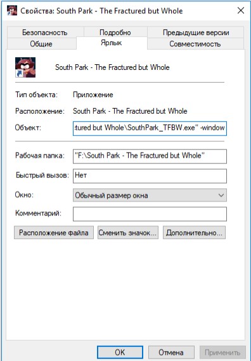This screenshot has height=361, width=251.
Task: Switch to the Подробно tab
Action: pyautogui.click(x=115, y=32)
